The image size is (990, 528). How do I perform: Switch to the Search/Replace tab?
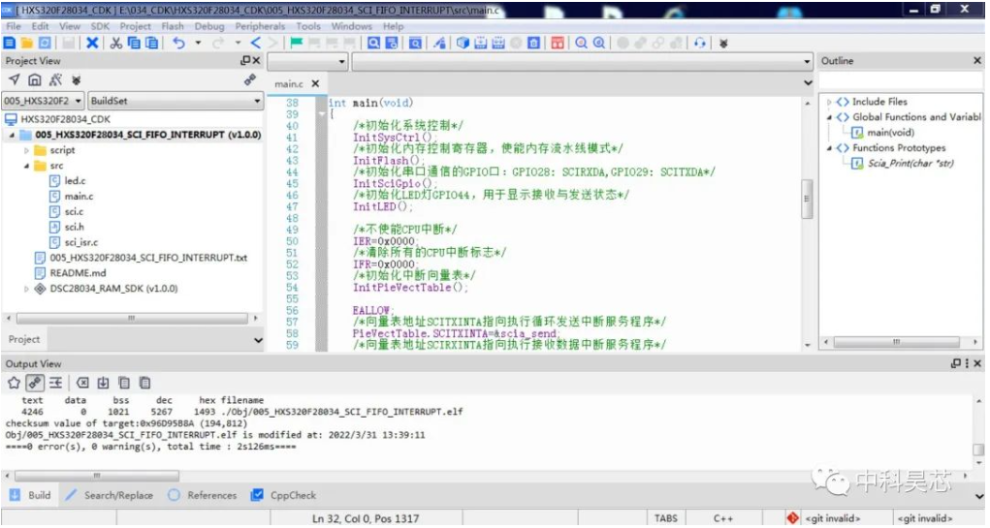110,495
